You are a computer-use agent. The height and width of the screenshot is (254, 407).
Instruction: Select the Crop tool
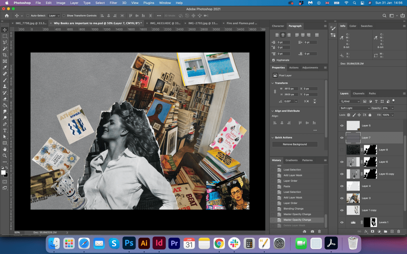[5, 55]
